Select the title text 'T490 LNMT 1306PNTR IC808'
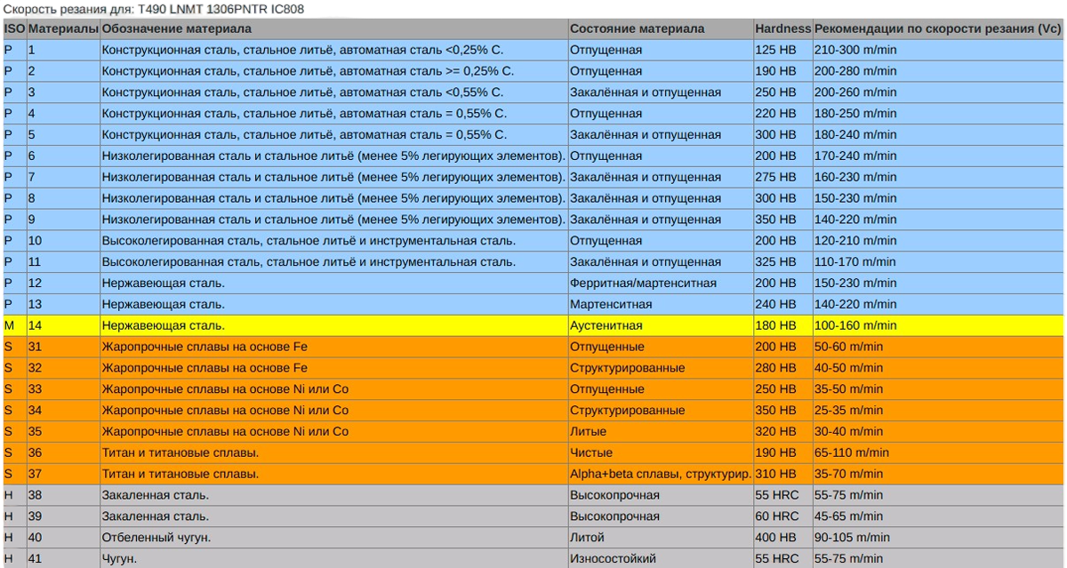Image resolution: width=1067 pixels, height=568 pixels. pyautogui.click(x=221, y=8)
